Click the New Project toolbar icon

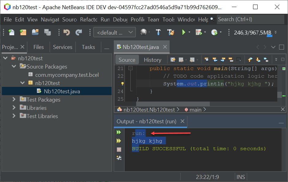(23, 32)
